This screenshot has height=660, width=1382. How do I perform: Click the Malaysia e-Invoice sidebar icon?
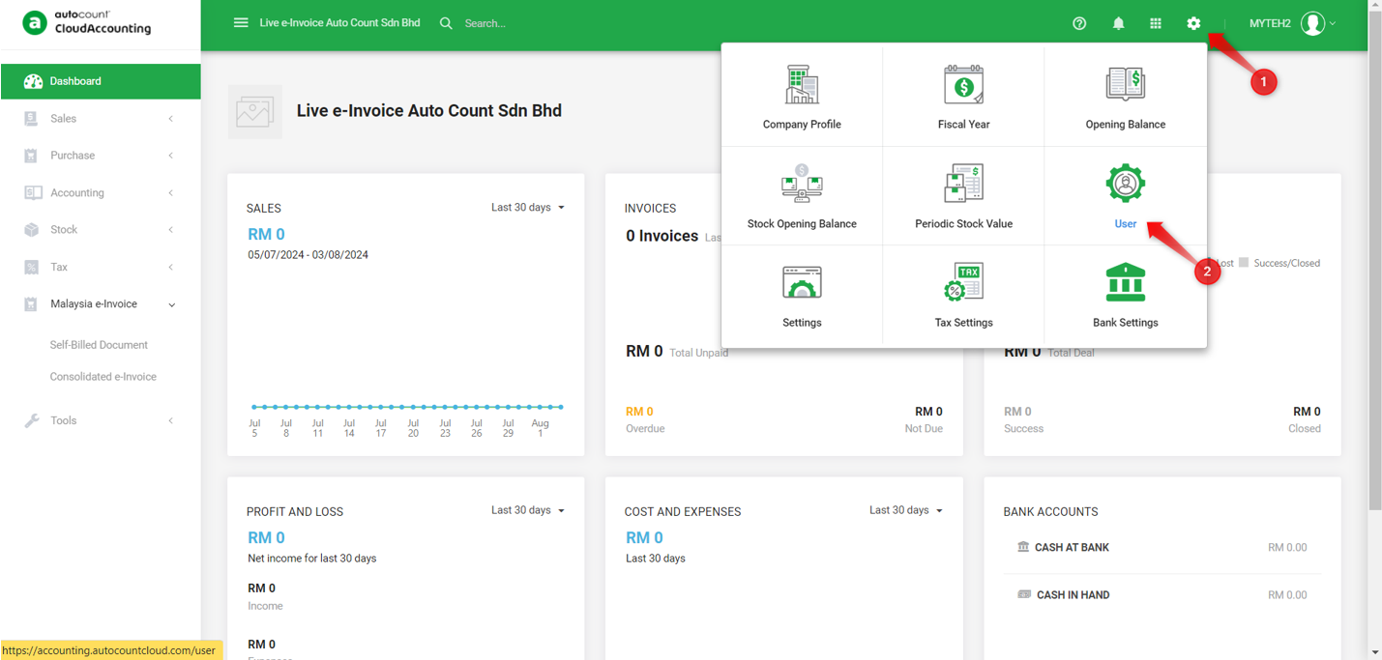(31, 304)
